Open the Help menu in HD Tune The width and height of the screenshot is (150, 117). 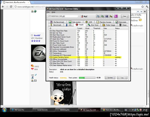53,12
